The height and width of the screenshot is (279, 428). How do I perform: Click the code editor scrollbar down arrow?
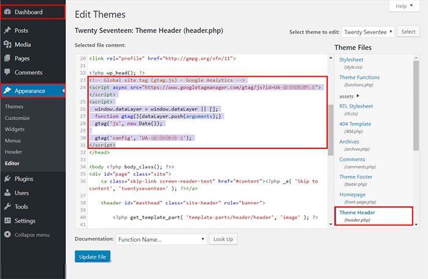(331, 224)
